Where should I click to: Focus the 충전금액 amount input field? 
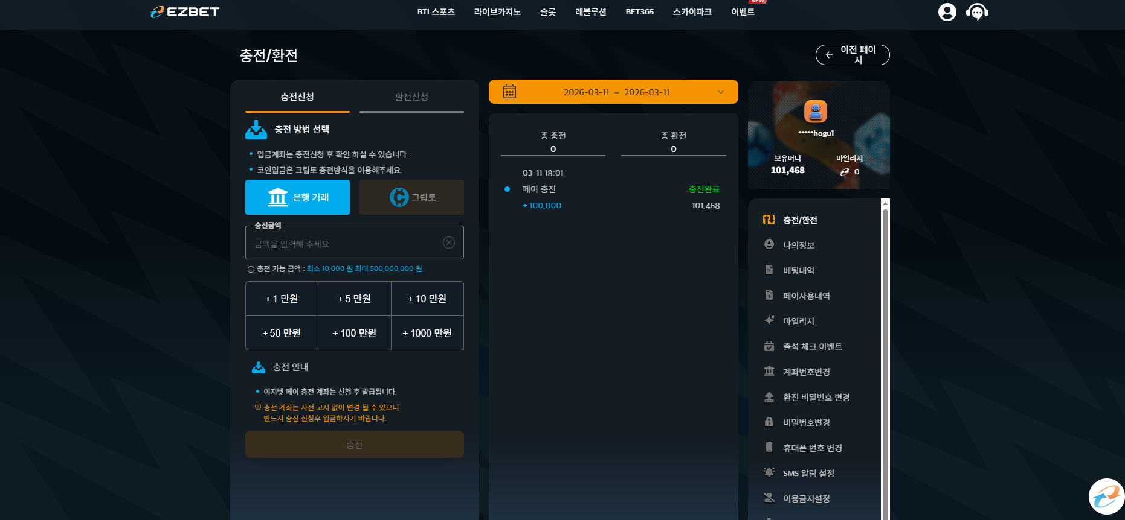pyautogui.click(x=355, y=243)
